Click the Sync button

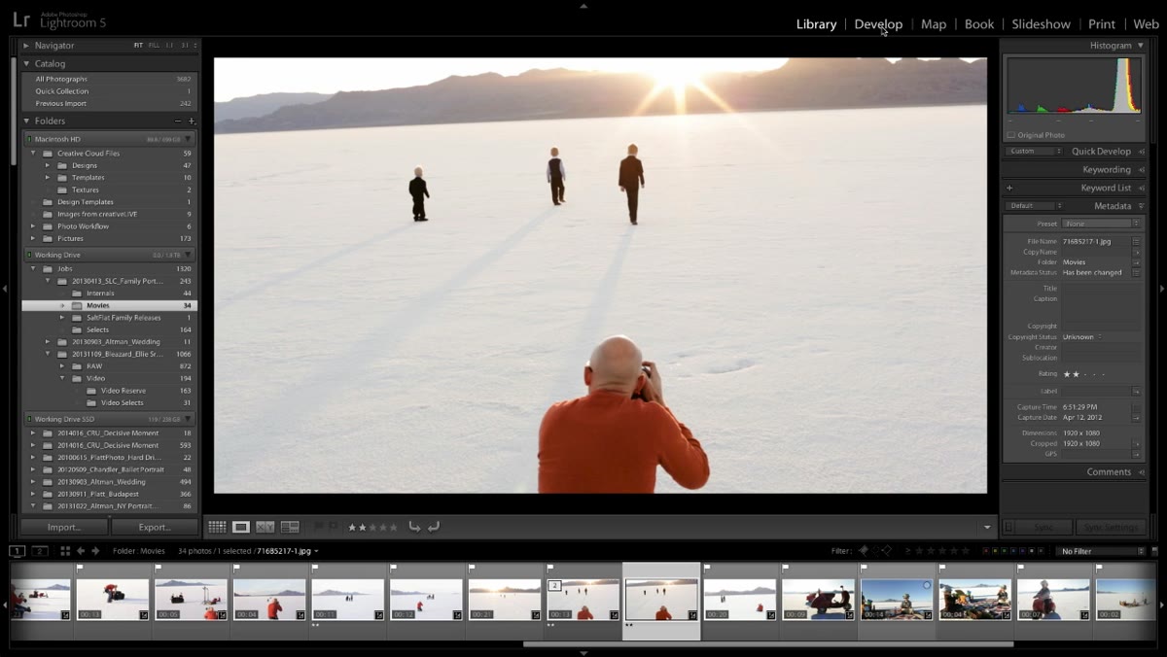[x=1043, y=527]
